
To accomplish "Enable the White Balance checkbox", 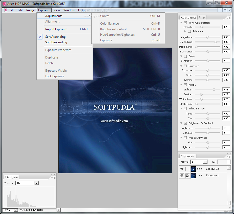I will 185,108.
